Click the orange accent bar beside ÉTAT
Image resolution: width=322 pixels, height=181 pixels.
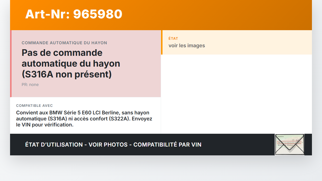point(162,42)
